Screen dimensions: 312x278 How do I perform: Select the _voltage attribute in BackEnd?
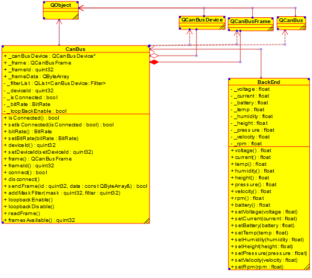pos(250,89)
